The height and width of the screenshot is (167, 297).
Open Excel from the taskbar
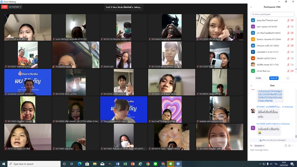pos(125,164)
